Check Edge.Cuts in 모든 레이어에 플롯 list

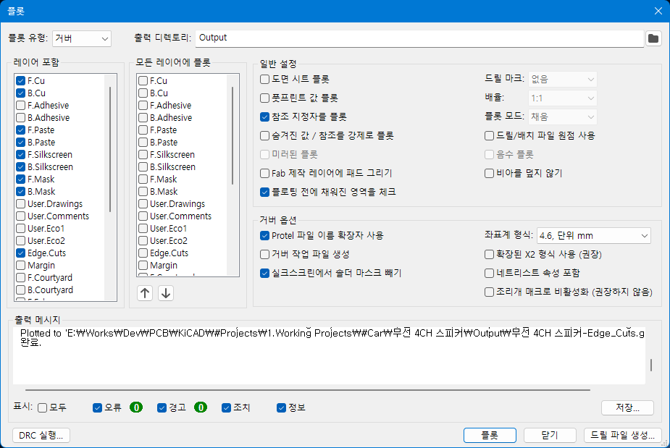click(143, 253)
